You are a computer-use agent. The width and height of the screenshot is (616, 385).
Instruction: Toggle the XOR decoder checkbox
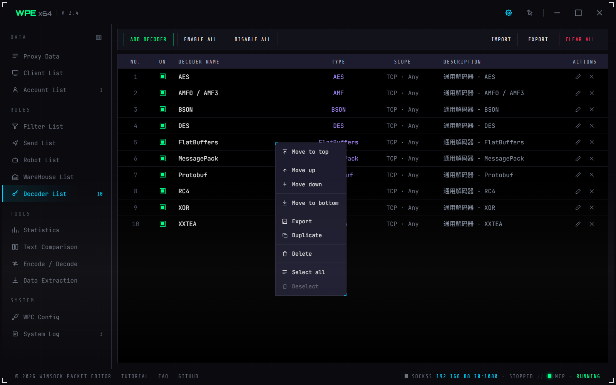pos(162,208)
